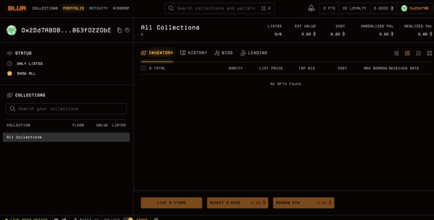Click the Borrow ETH button

(303, 203)
